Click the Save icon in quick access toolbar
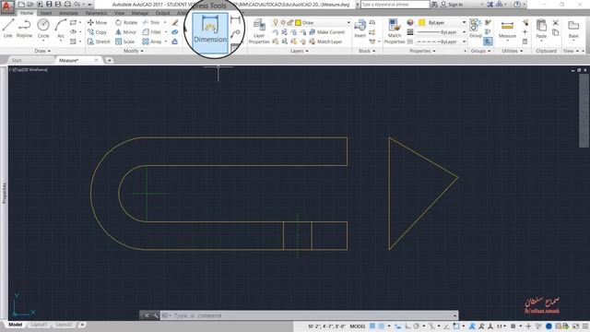 tap(49, 4)
